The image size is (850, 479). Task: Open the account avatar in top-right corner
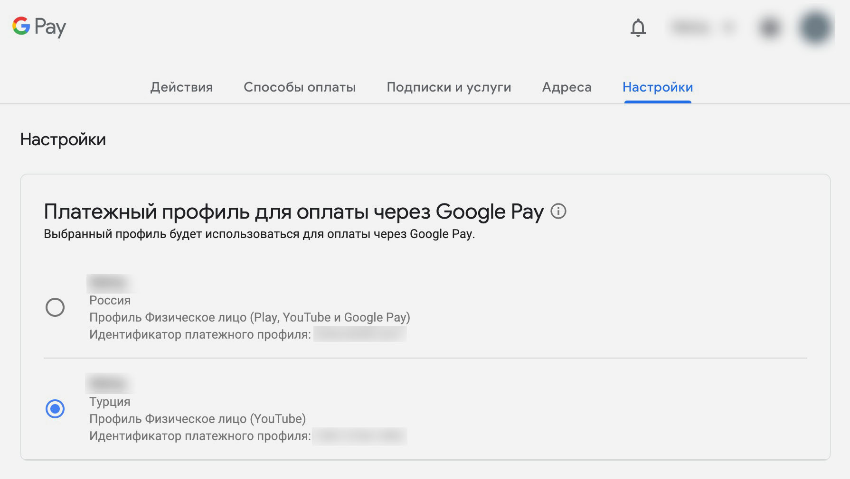click(x=815, y=27)
